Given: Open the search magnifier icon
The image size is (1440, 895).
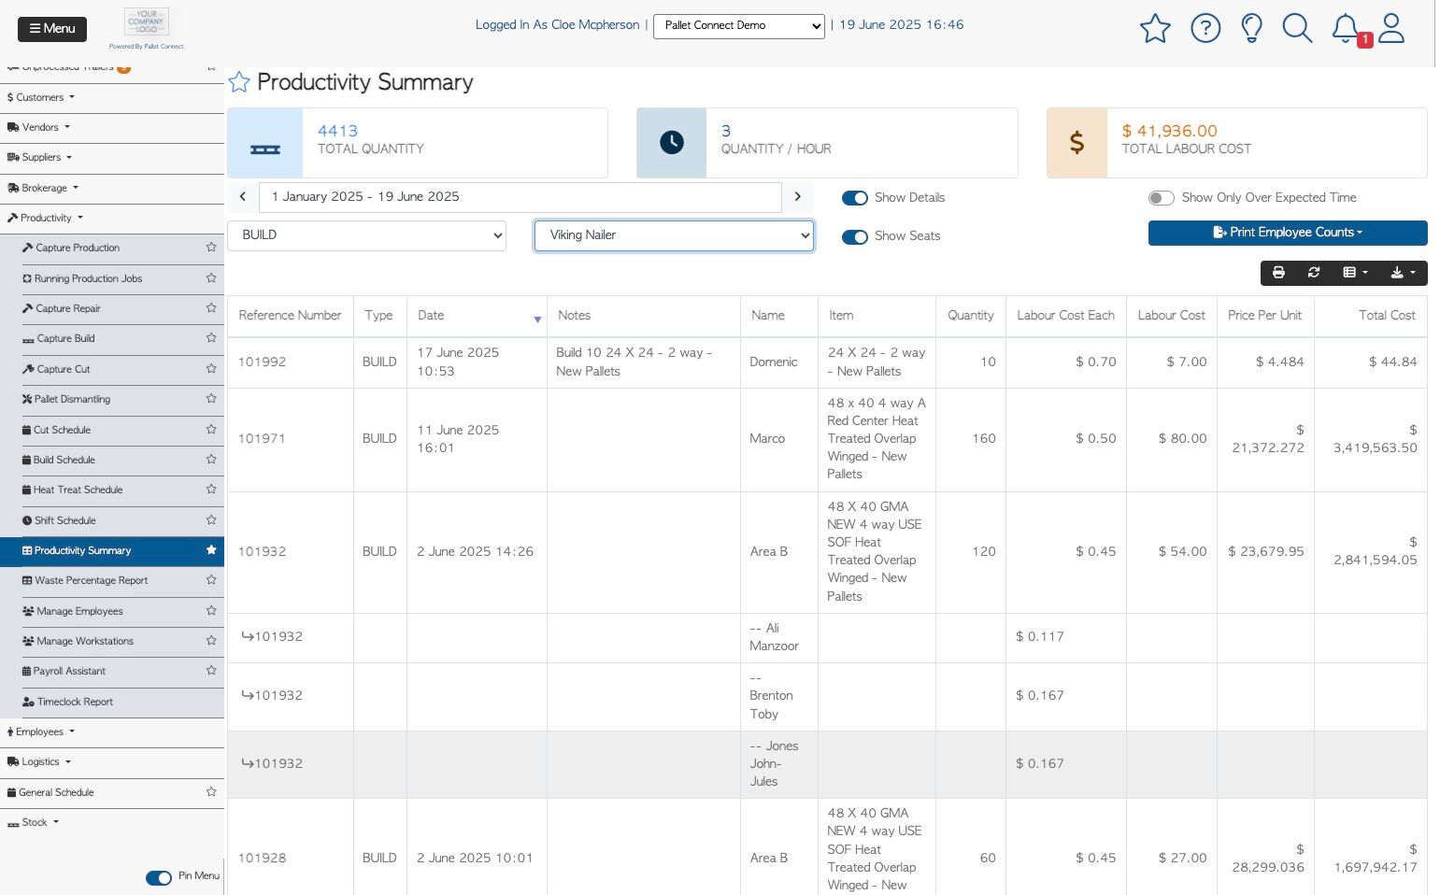Looking at the screenshot, I should click(1297, 28).
